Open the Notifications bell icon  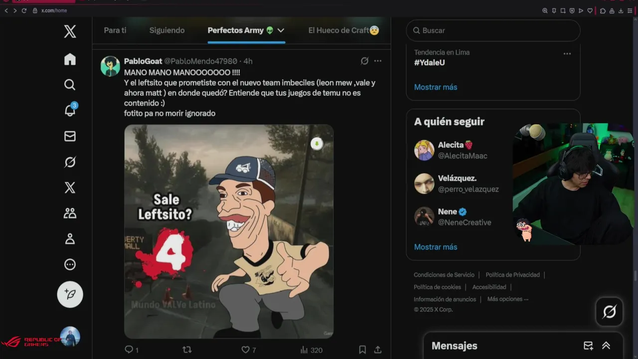tap(70, 110)
